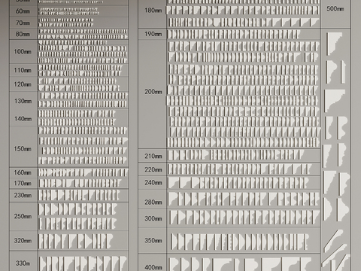Click the 60mm size label

23,11
